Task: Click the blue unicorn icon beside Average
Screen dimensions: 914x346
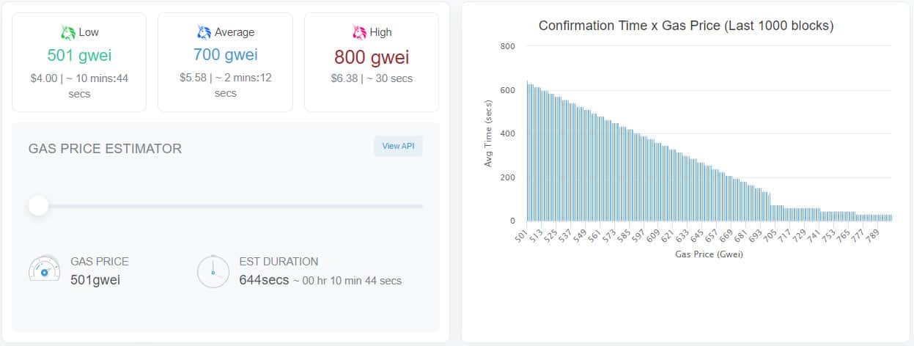Action: (x=204, y=32)
